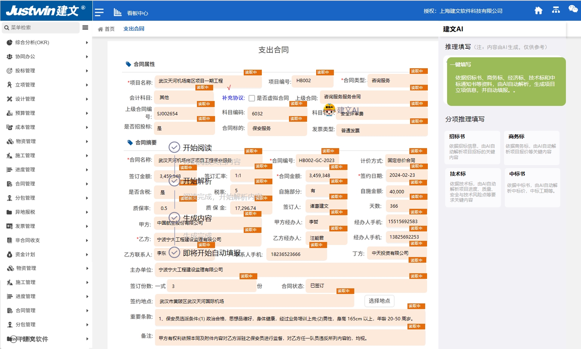The width and height of the screenshot is (581, 349).
Task: Open the organization chart icon in header
Action: (556, 10)
